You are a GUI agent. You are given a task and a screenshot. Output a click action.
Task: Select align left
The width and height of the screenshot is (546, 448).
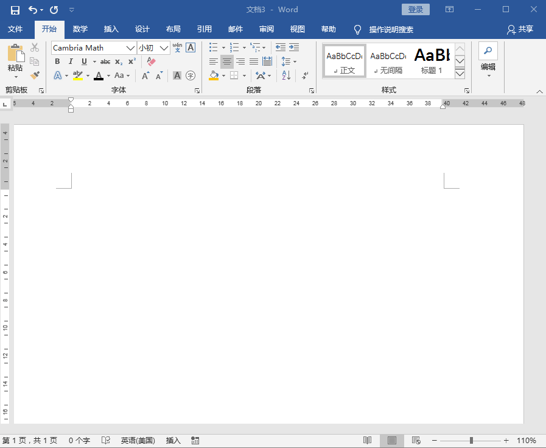(x=214, y=61)
